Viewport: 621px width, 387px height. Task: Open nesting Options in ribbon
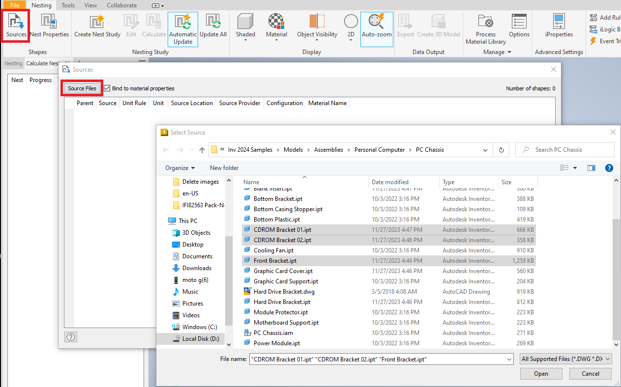tap(519, 25)
